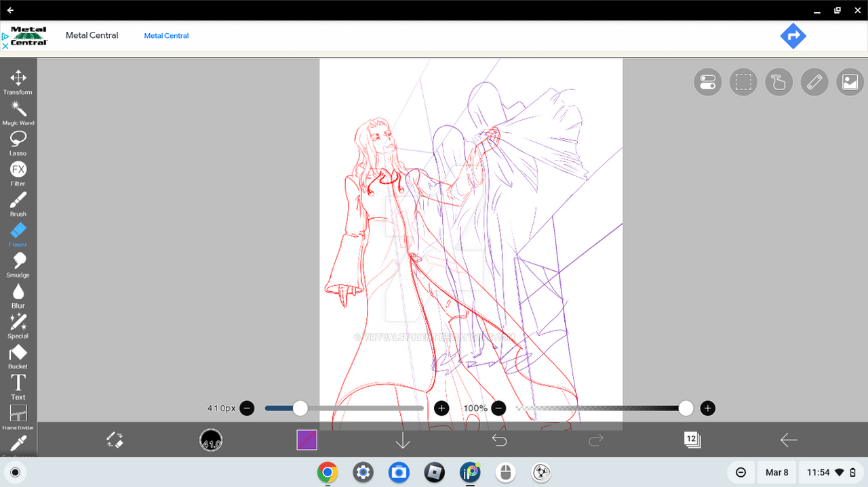
Task: Open the brush thickness preview circle
Action: [211, 440]
